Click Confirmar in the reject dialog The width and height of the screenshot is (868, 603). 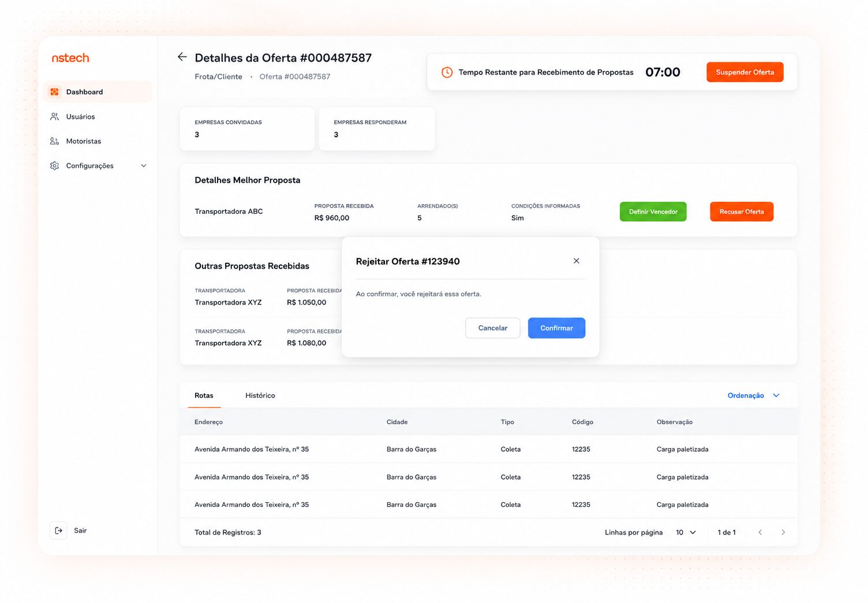tap(556, 328)
